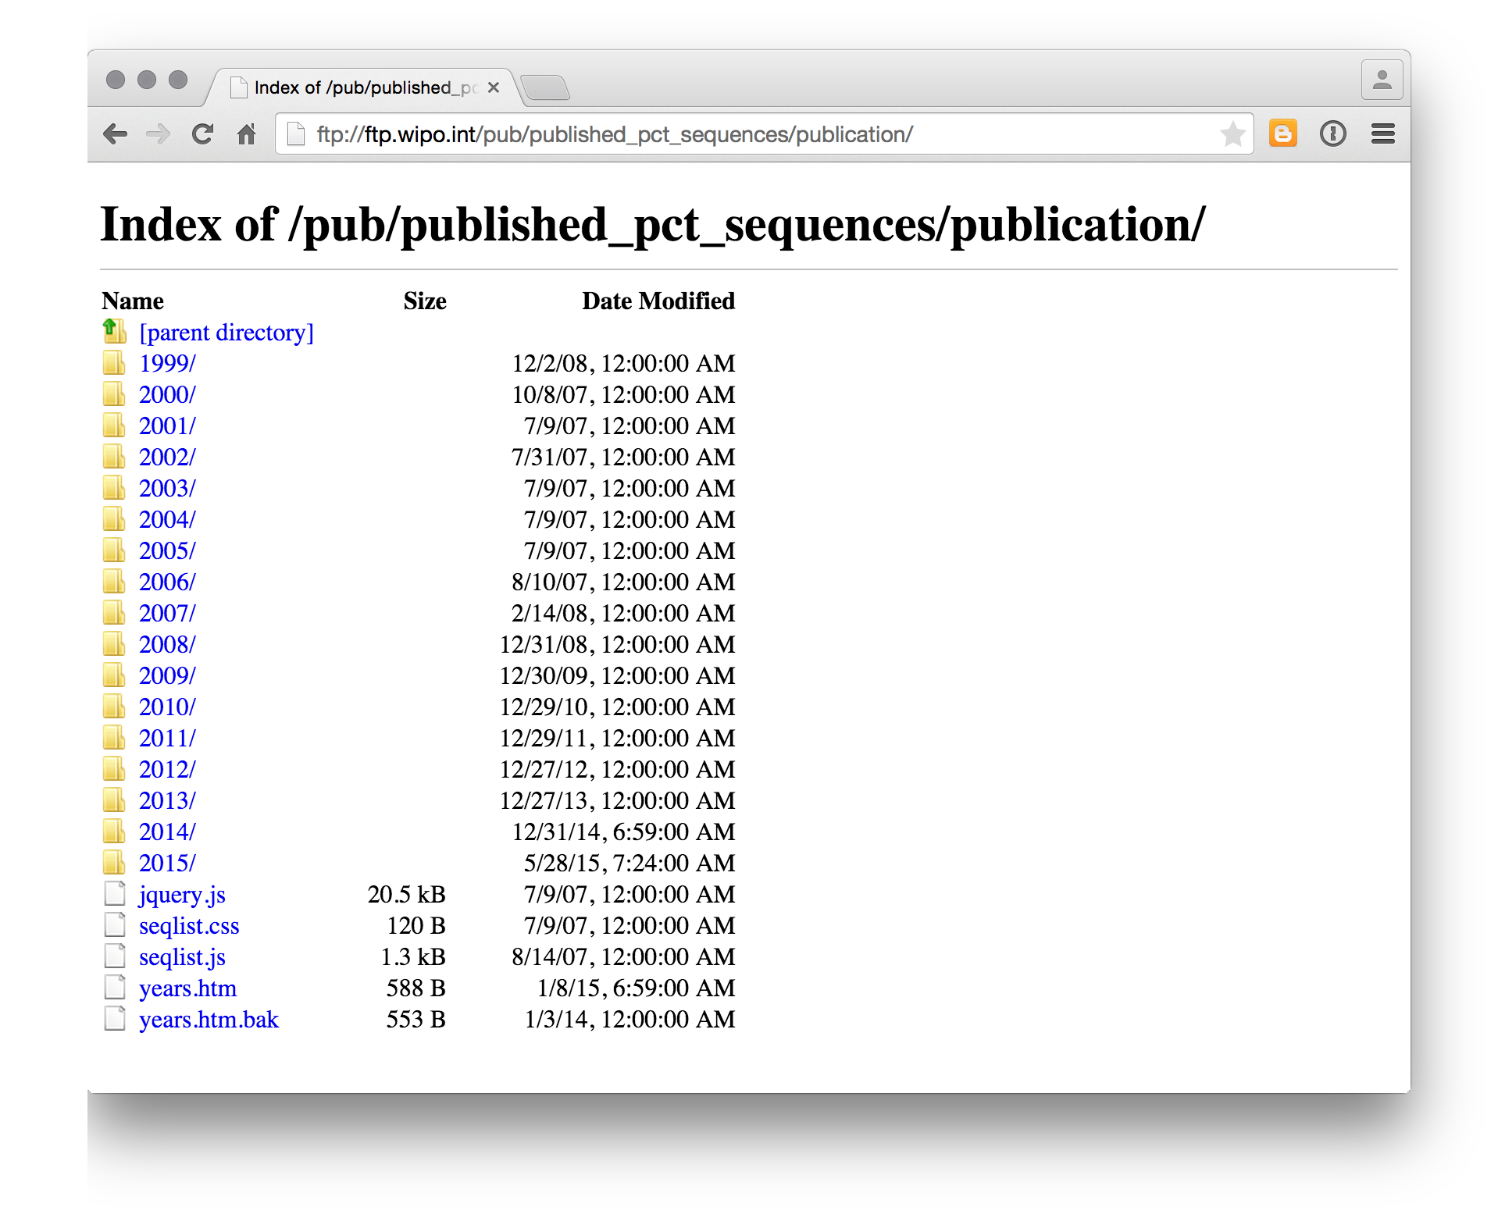Open the 2008/ folder
1498x1218 pixels.
tap(167, 645)
